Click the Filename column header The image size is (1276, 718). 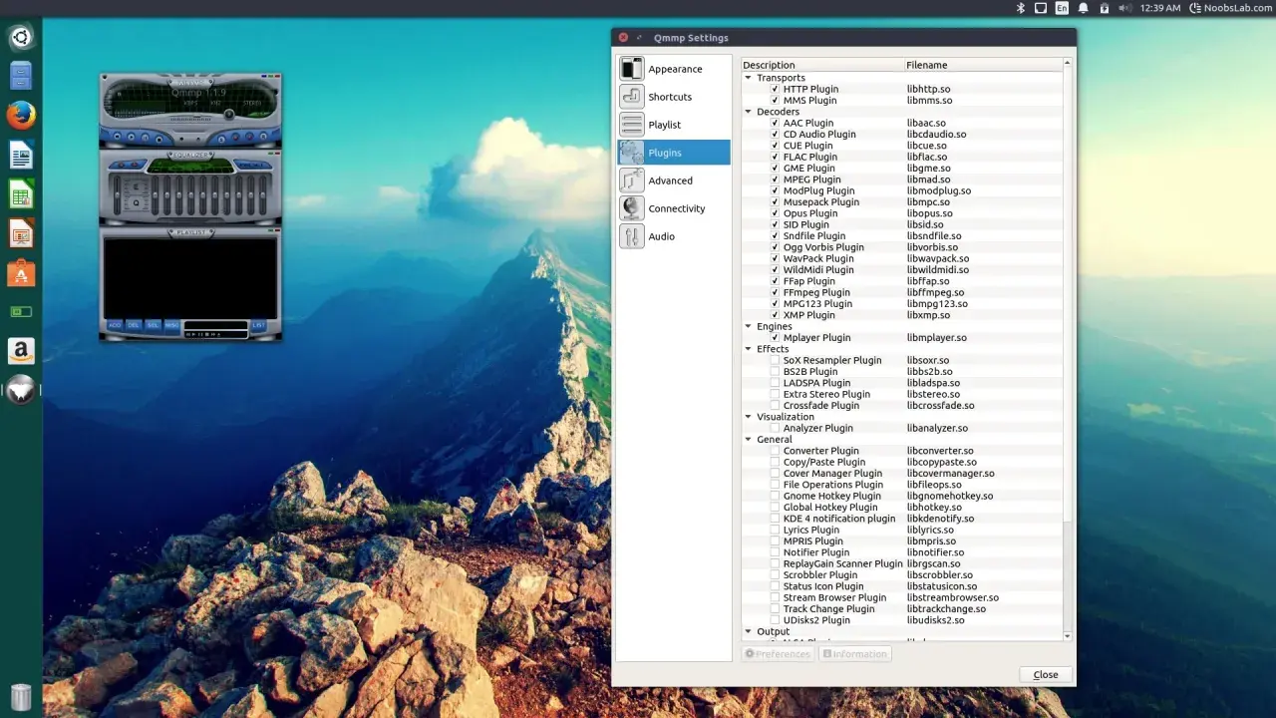click(983, 65)
